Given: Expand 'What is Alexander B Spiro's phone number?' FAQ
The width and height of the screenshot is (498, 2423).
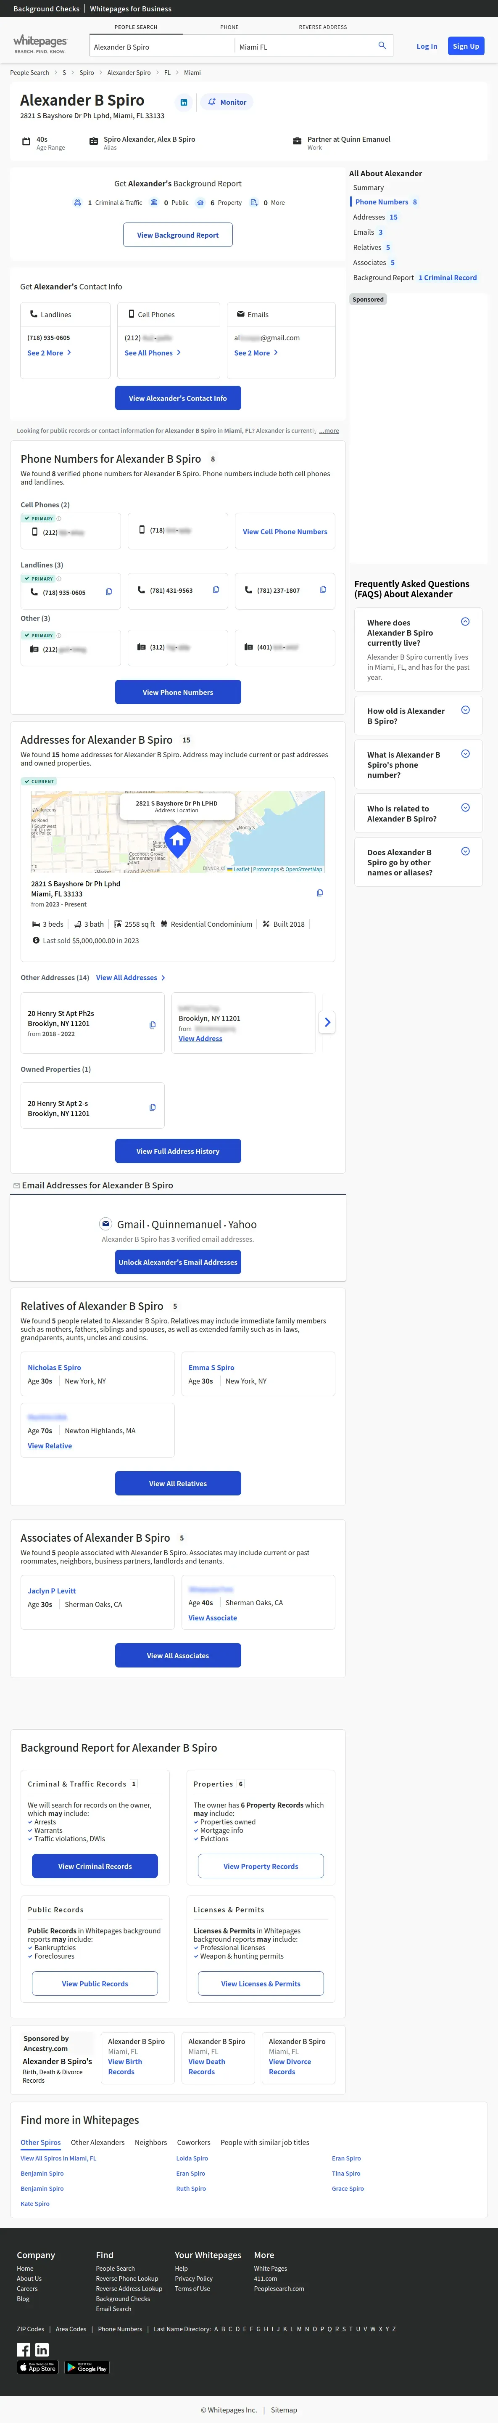Looking at the screenshot, I should pyautogui.click(x=465, y=753).
